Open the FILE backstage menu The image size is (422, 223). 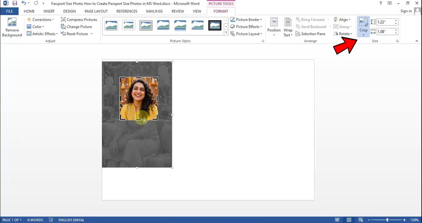pyautogui.click(x=9, y=11)
